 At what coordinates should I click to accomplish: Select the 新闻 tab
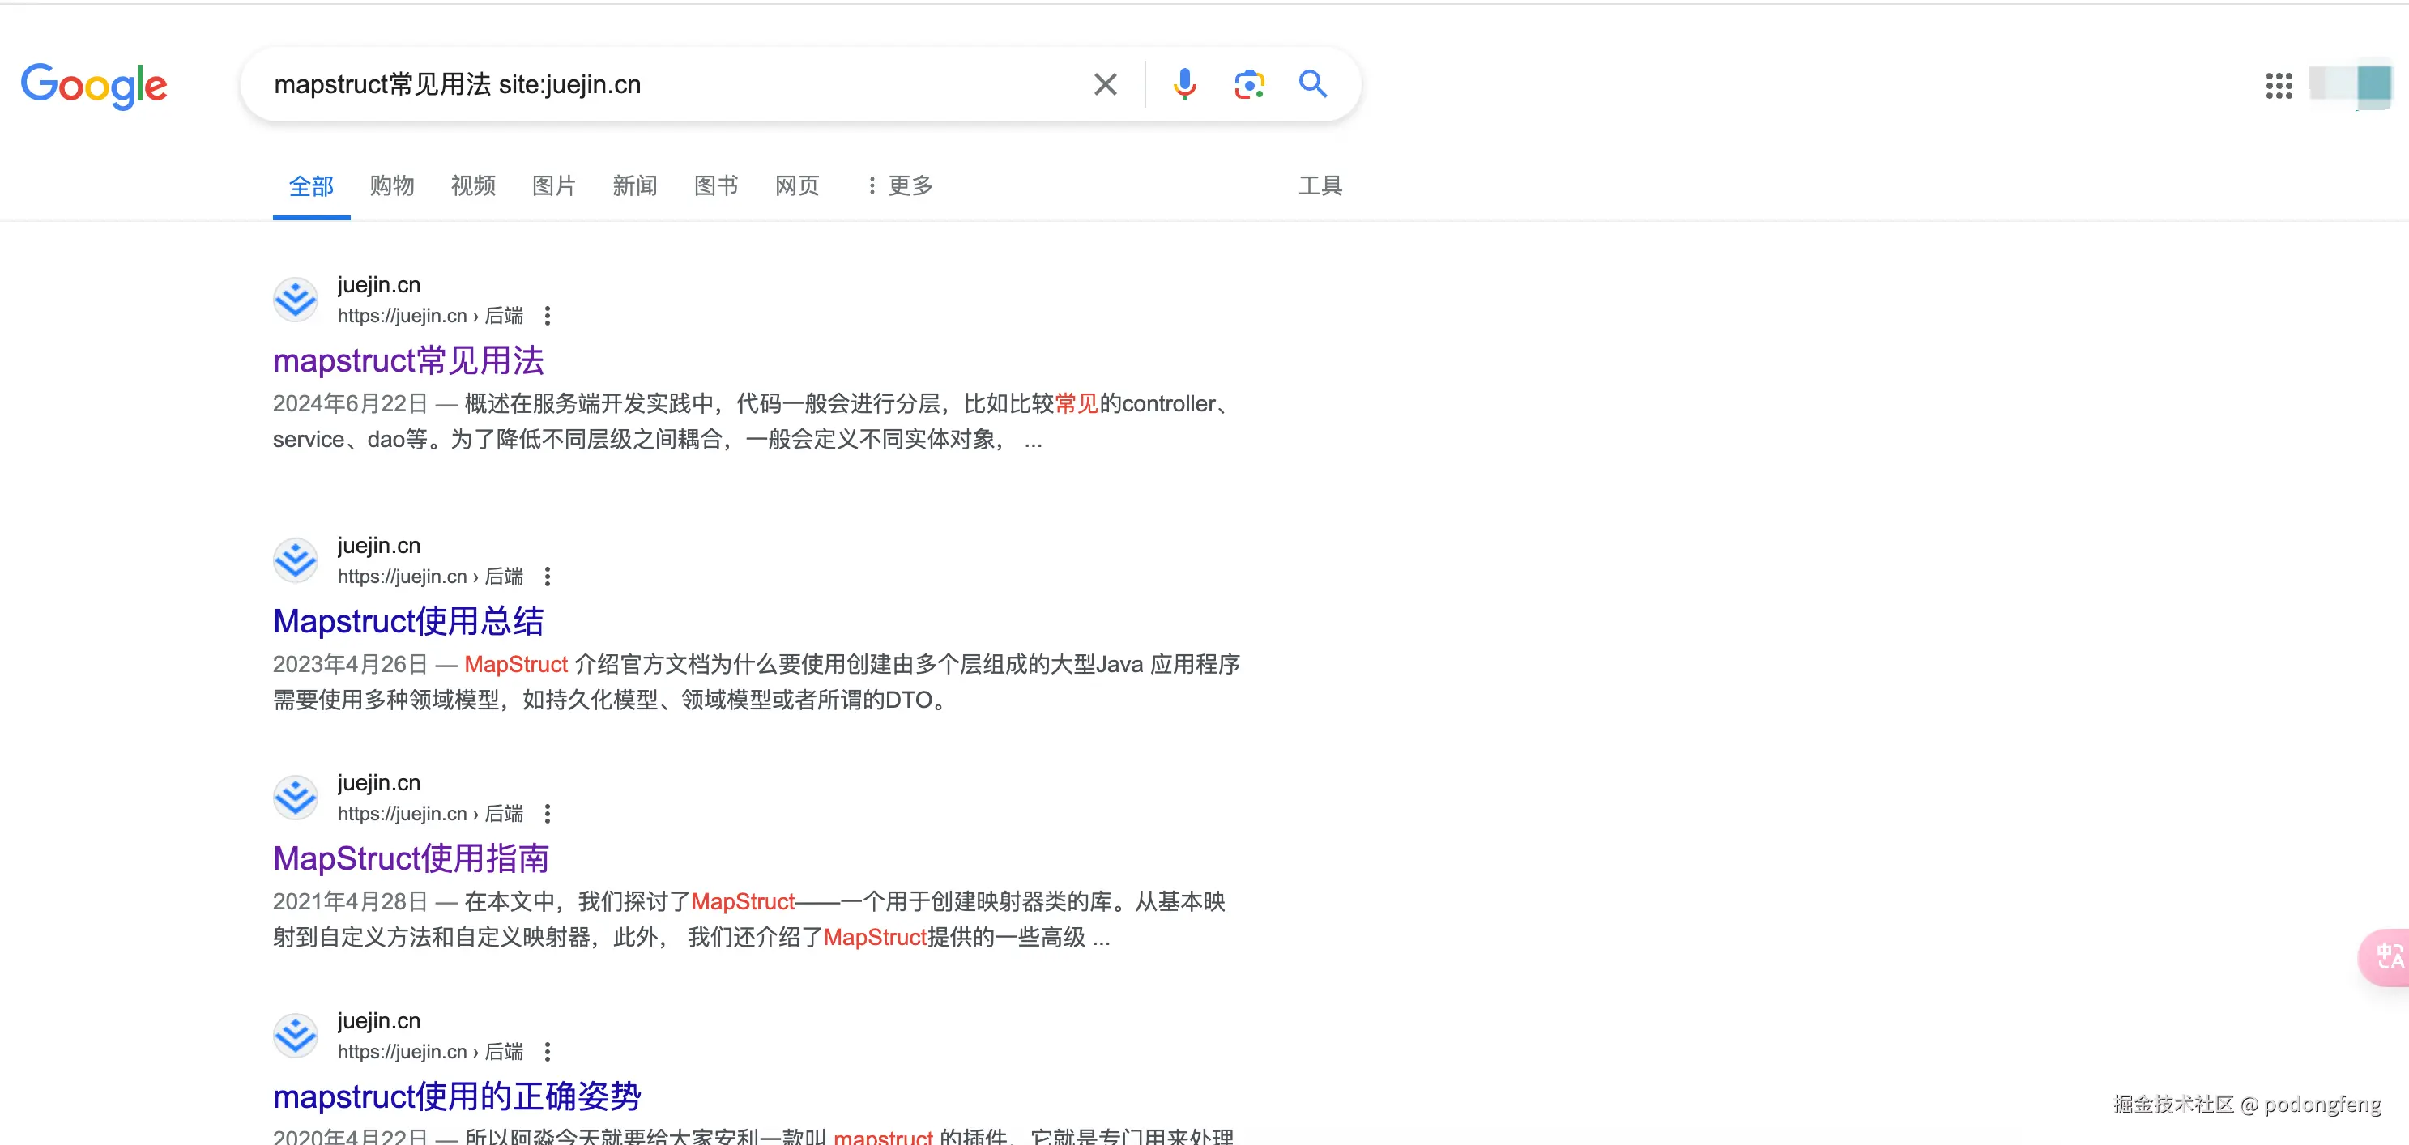pos(634,186)
